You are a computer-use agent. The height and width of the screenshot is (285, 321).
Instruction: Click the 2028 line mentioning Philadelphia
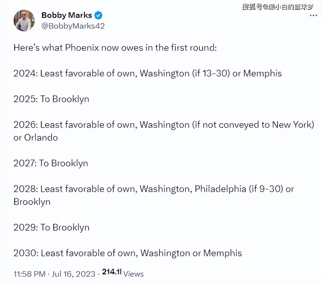154,189
